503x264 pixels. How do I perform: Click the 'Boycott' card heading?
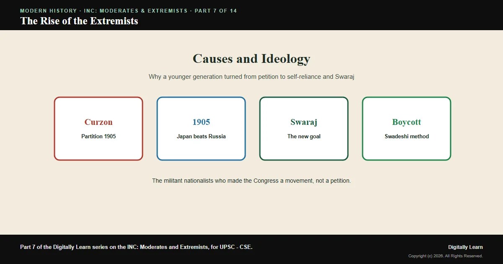pyautogui.click(x=407, y=122)
